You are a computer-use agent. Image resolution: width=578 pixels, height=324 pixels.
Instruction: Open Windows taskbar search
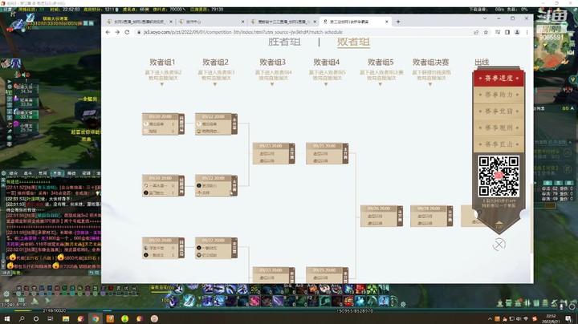pos(22,318)
